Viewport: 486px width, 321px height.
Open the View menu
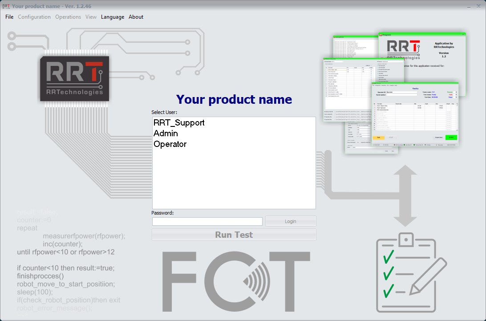[x=91, y=17]
